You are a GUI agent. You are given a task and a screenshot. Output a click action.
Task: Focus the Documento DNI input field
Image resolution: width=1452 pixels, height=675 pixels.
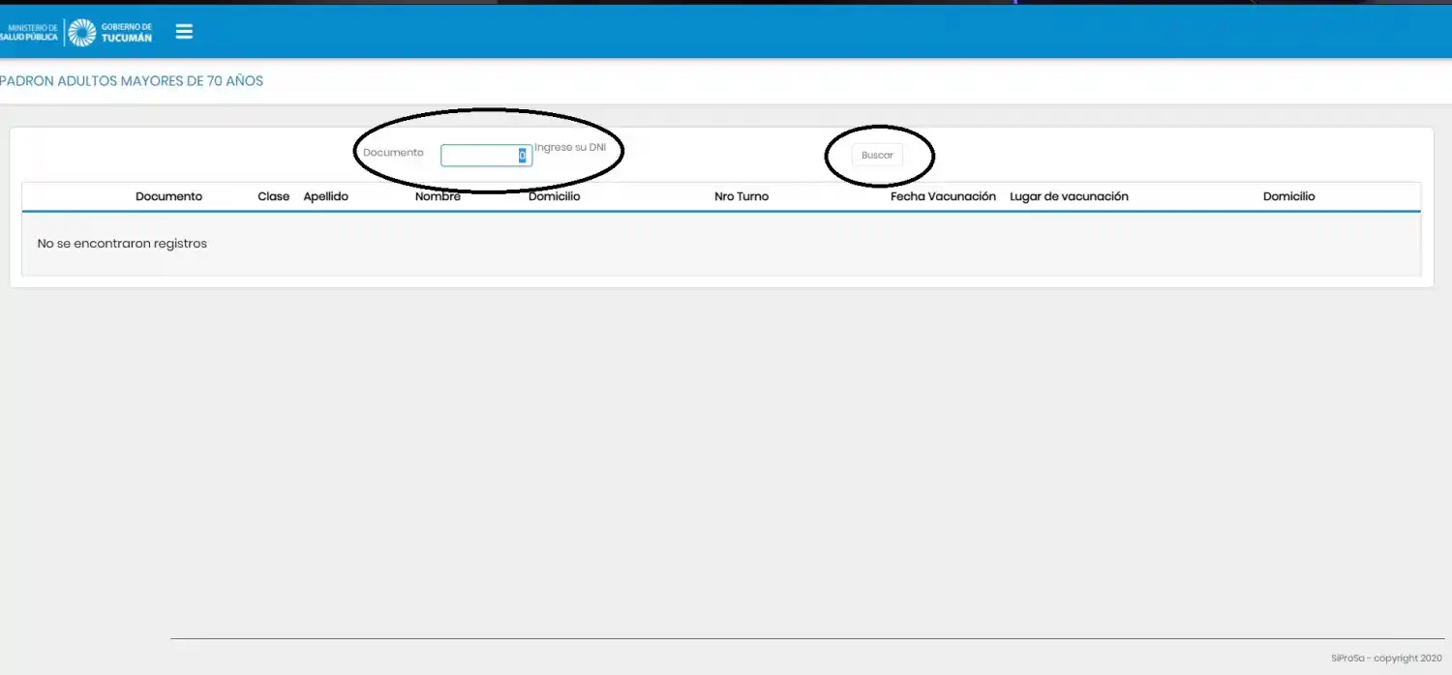(x=479, y=156)
